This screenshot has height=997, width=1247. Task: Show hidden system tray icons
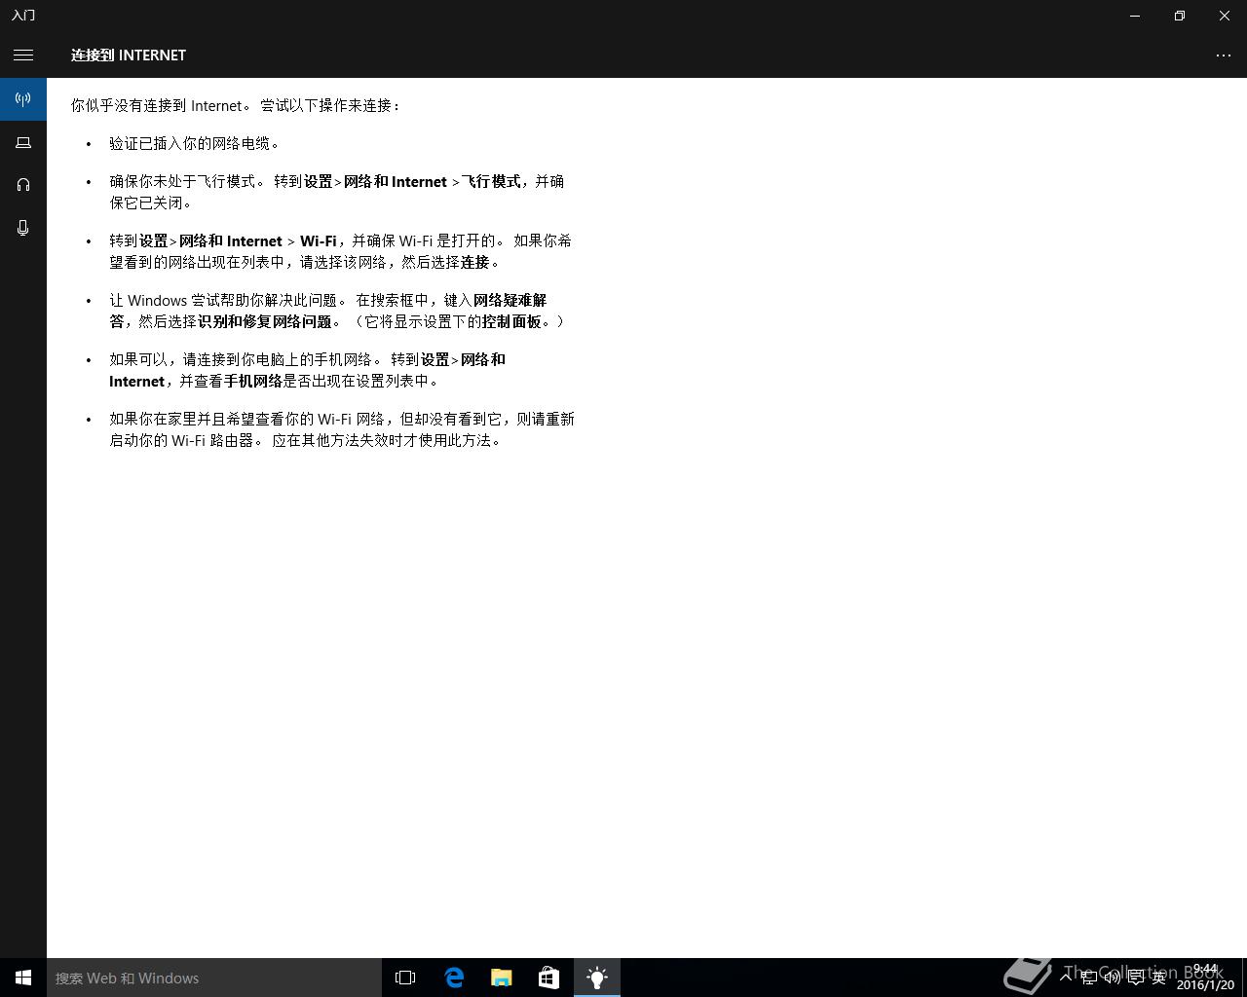(1066, 977)
